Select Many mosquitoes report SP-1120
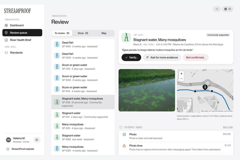This screenshot has width=240, height=160. (83, 126)
